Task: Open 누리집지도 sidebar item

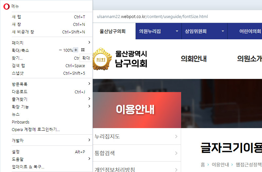Action: click(x=137, y=136)
